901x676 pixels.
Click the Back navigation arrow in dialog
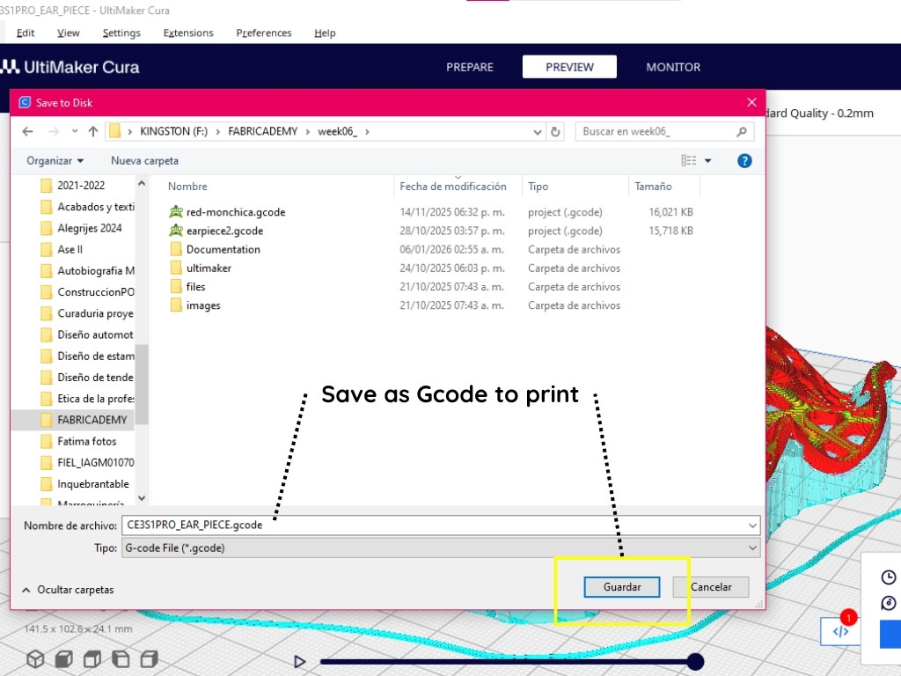(27, 132)
